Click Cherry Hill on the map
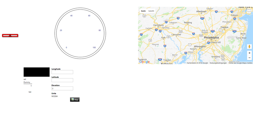Viewport: 253px width, 114px height. [x=216, y=42]
